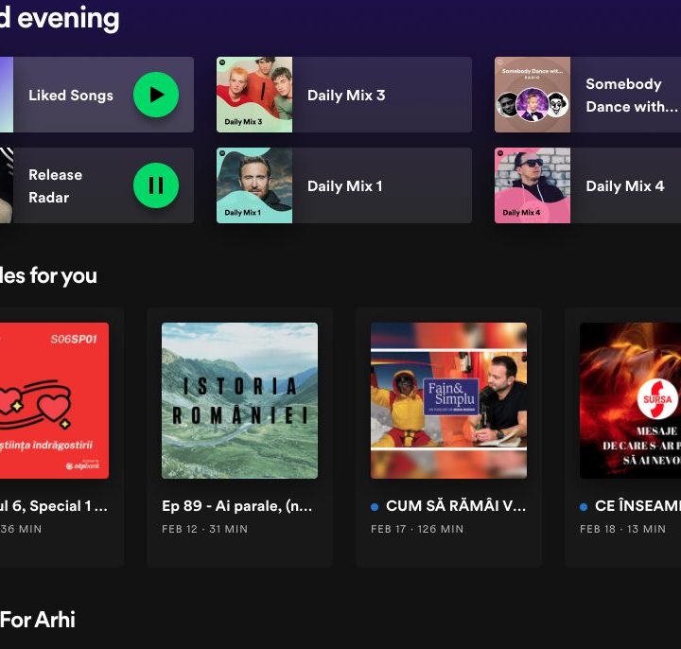The height and width of the screenshot is (649, 681).
Task: Select the Liked Songs title
Action: point(71,96)
